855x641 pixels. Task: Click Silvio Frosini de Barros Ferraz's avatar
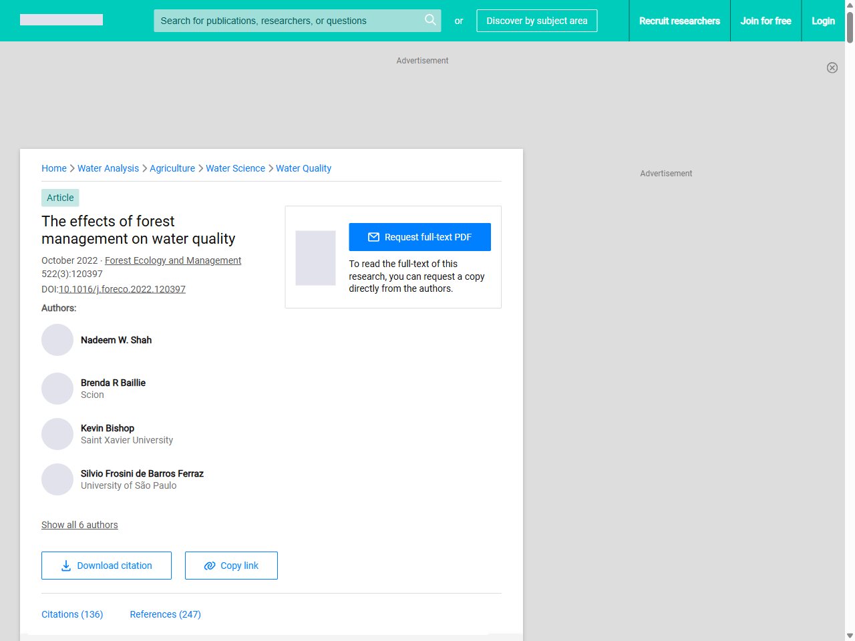click(x=57, y=479)
